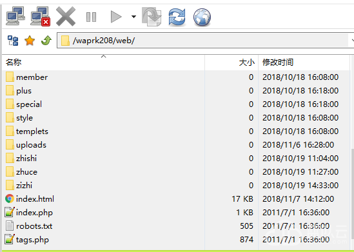This screenshot has width=354, height=252.
Task: Click the 17 KB size of index.html
Action: (x=242, y=199)
